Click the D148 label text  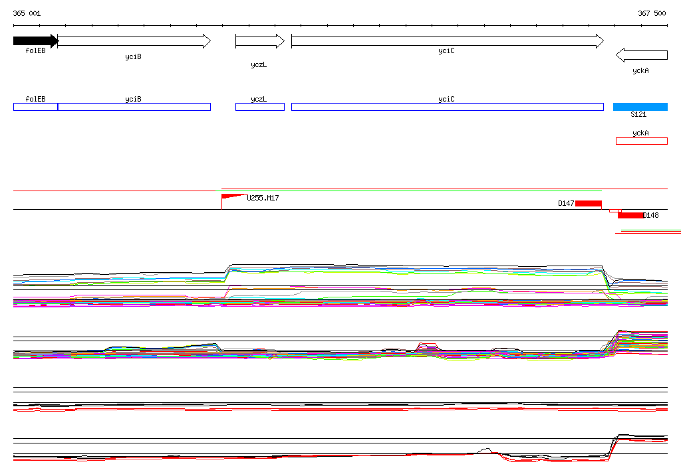coord(650,215)
